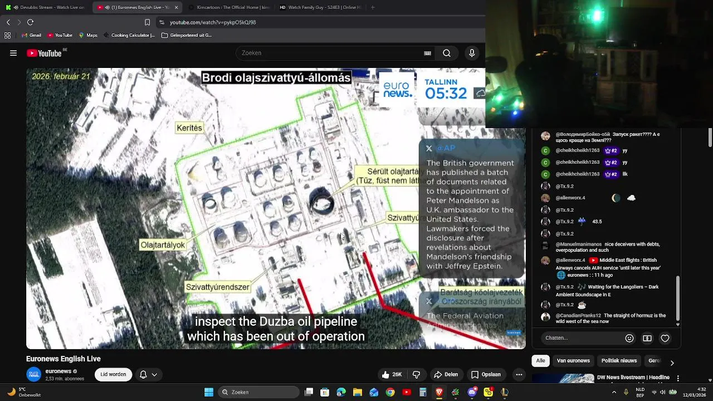The height and width of the screenshot is (401, 713).
Task: Open the Windows Start menu
Action: point(209,392)
